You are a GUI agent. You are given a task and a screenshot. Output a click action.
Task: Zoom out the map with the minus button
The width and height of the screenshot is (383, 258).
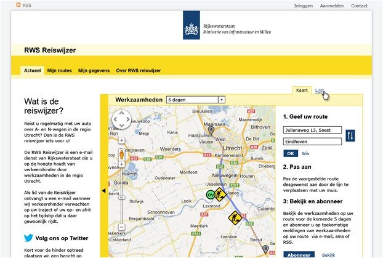[x=122, y=227]
